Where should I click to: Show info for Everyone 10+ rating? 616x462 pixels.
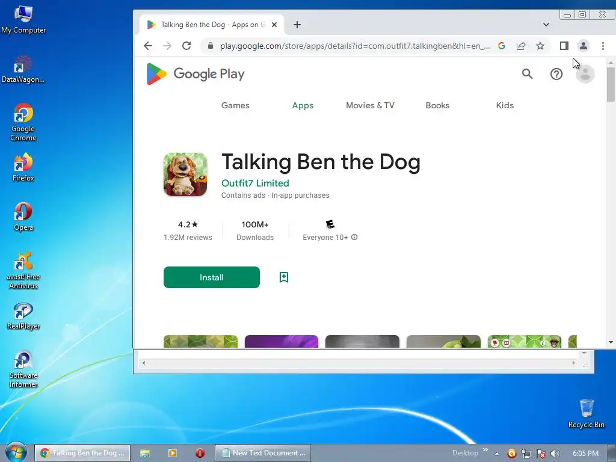pyautogui.click(x=354, y=237)
